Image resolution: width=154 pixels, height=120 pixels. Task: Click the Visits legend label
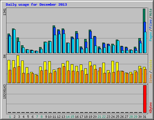[150, 65]
